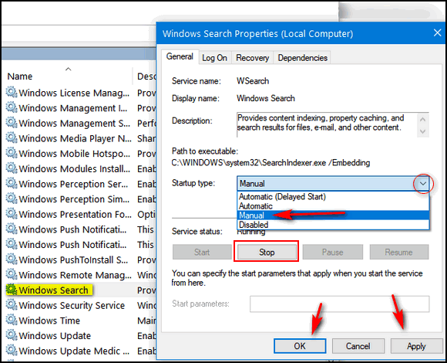Sort services by the Name column header
447x363 pixels.
coord(20,76)
